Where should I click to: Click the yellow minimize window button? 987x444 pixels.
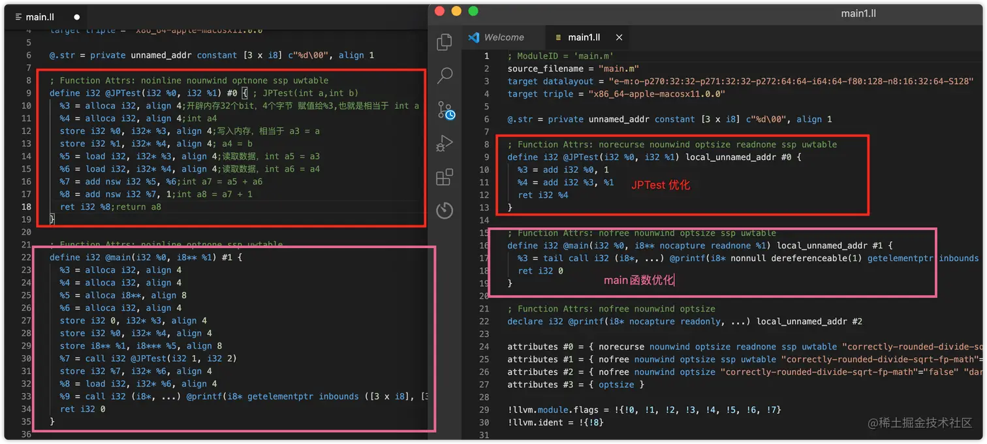(x=456, y=11)
